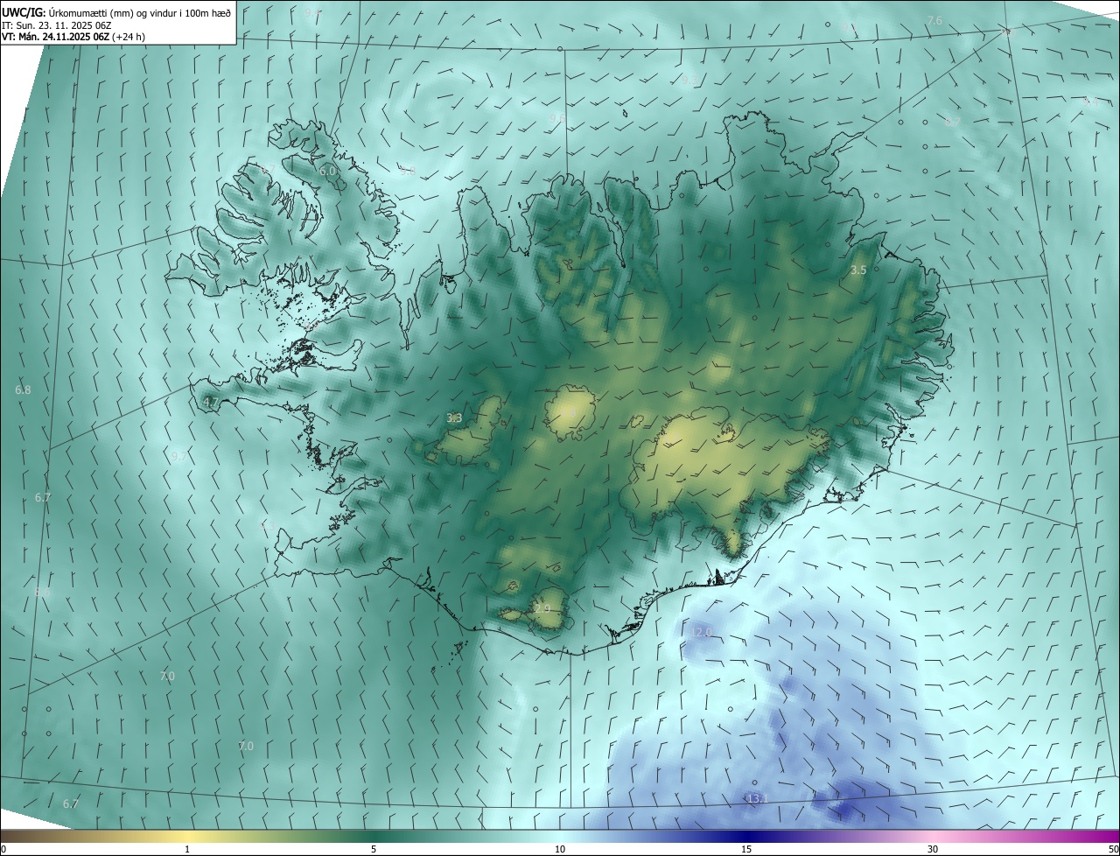Click the 12.0 value off the south coast

pos(702,632)
